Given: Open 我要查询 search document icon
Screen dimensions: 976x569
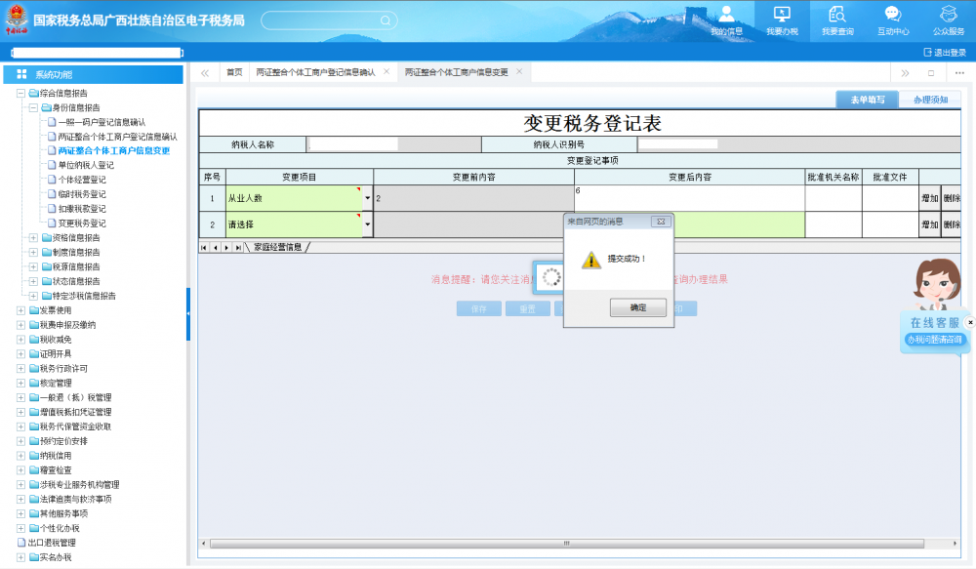Looking at the screenshot, I should [836, 15].
